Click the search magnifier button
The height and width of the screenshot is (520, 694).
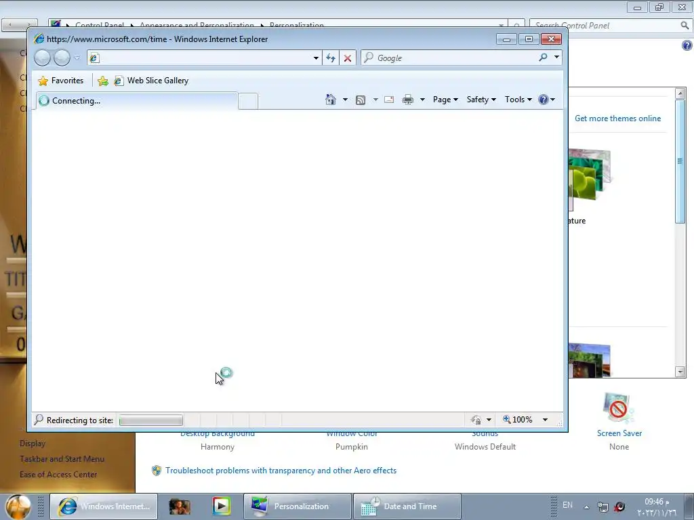[543, 58]
